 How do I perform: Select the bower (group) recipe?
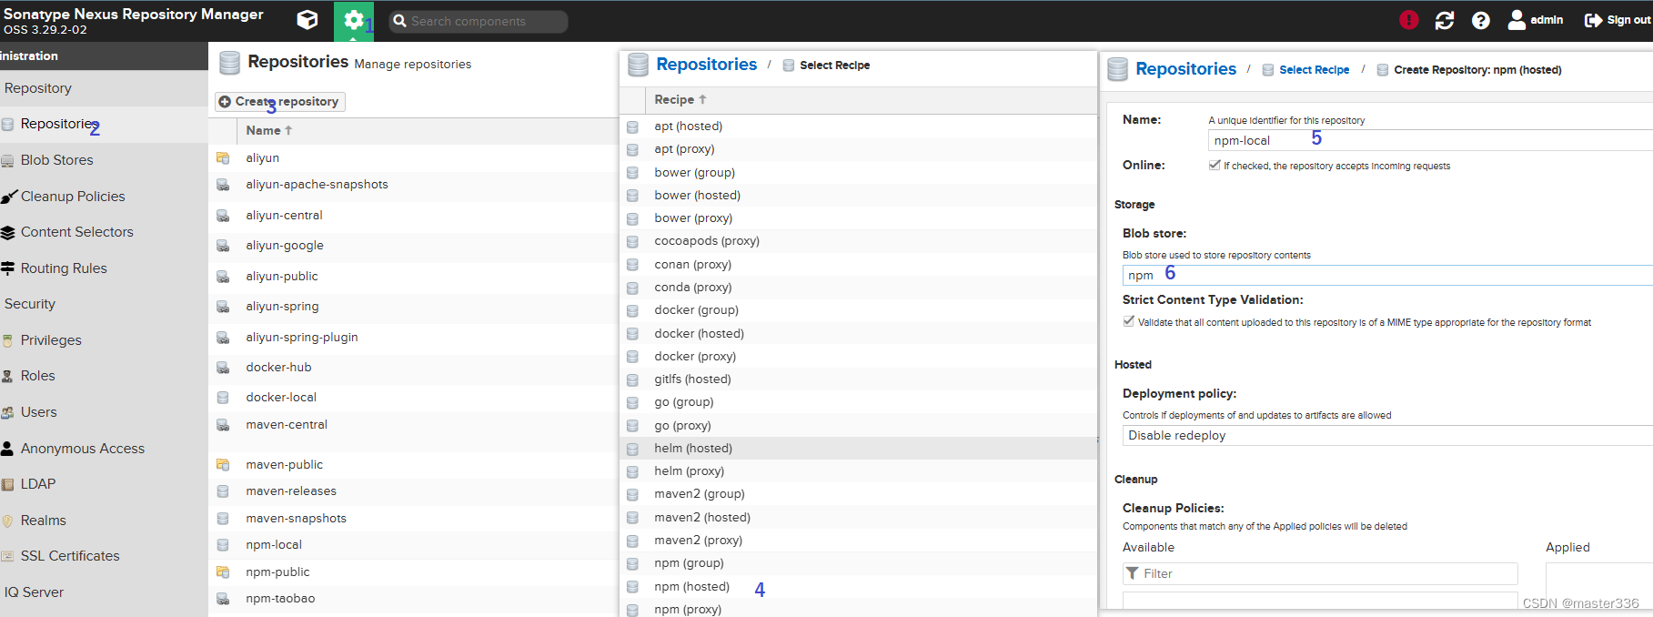tap(858, 173)
